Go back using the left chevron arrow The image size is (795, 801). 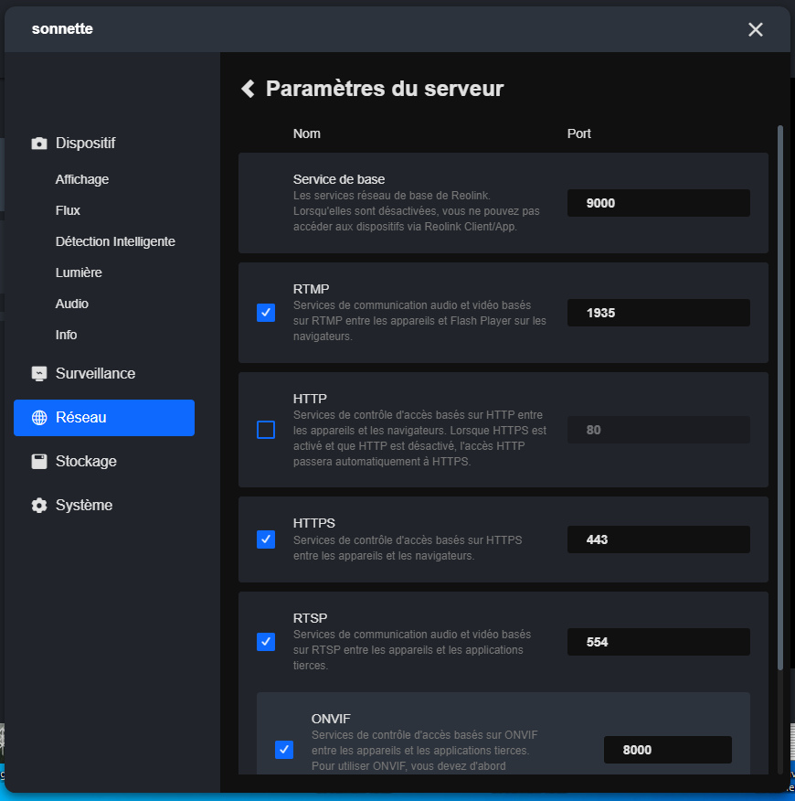[248, 89]
